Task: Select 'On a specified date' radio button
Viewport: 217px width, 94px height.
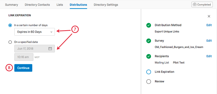Action: click(x=10, y=42)
